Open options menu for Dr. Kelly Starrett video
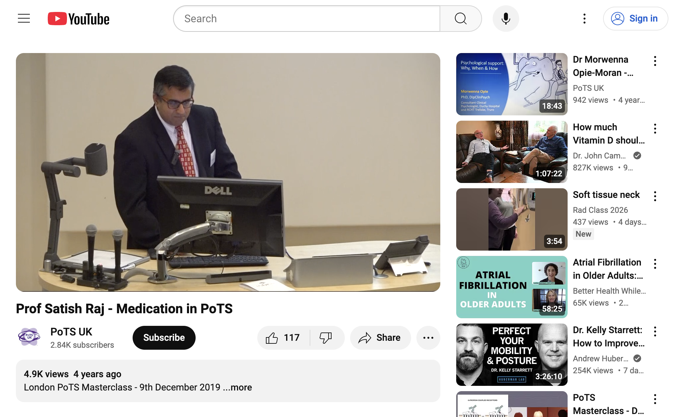 (655, 331)
